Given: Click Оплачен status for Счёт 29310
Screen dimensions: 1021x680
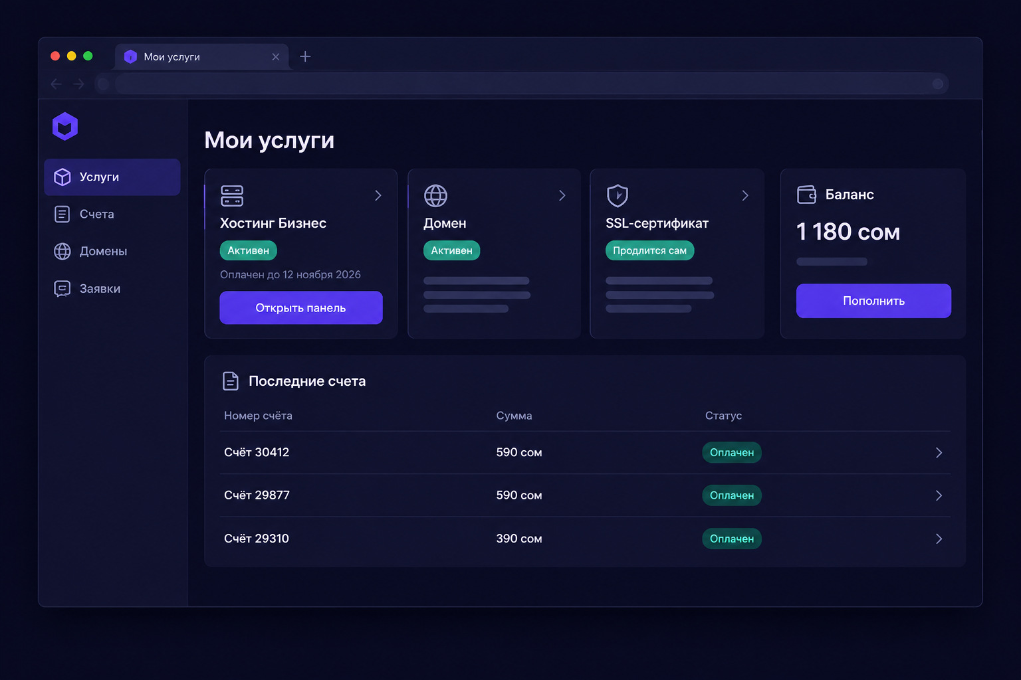Looking at the screenshot, I should click(732, 539).
